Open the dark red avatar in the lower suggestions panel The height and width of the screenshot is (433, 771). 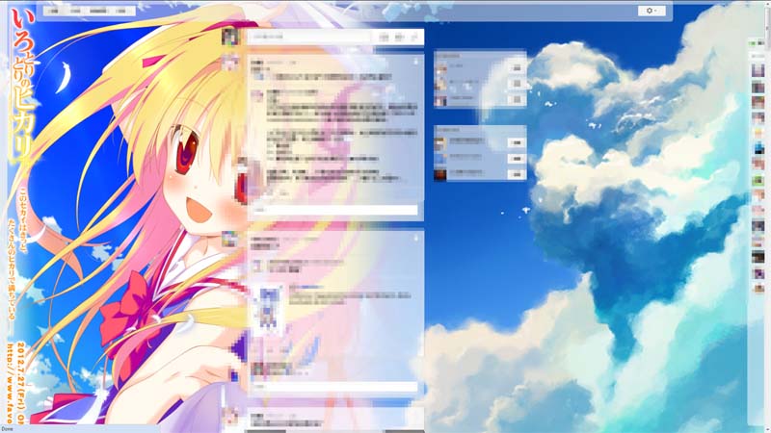pos(440,174)
